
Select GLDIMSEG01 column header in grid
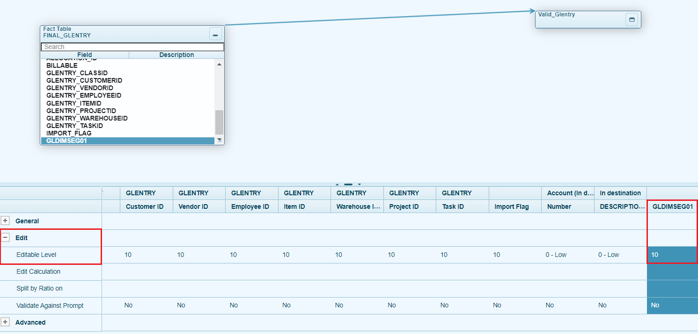[672, 206]
